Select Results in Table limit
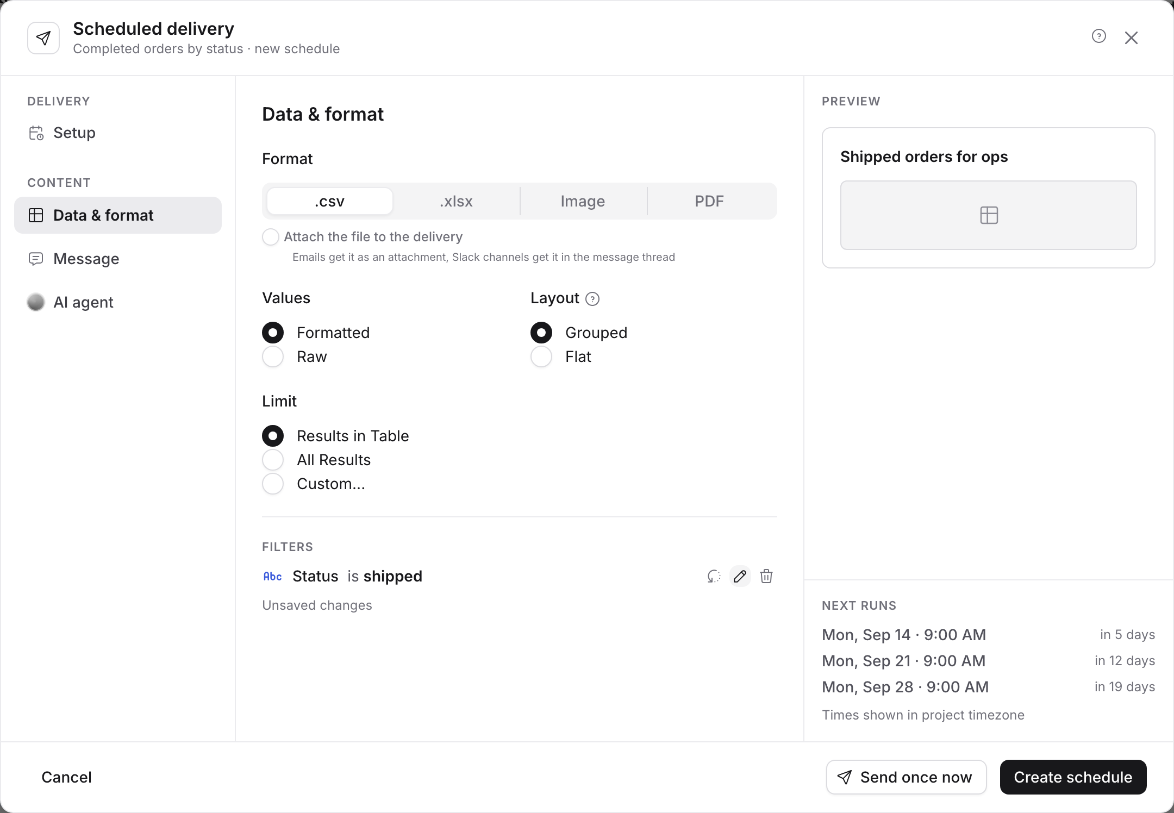The image size is (1174, 813). click(x=273, y=436)
